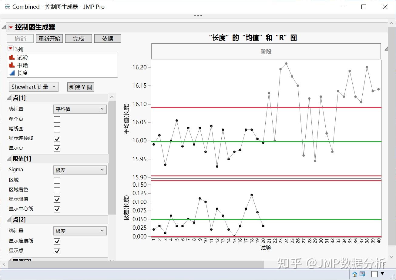Open the Sigma 极差 dropdown
Screen dimensions: 396x280
tap(79, 170)
